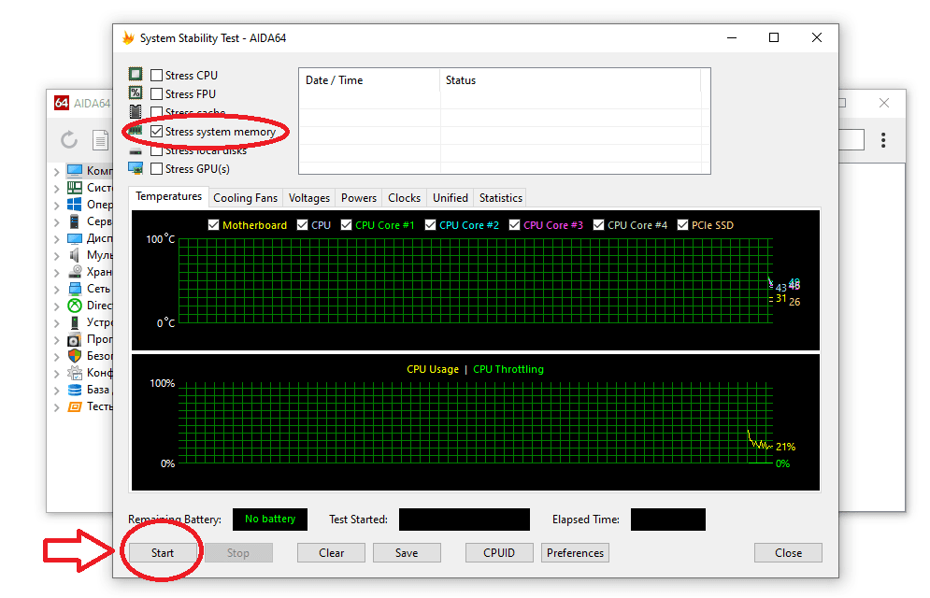This screenshot has width=930, height=598.
Task: Click the database icon next to База
Action: (75, 390)
